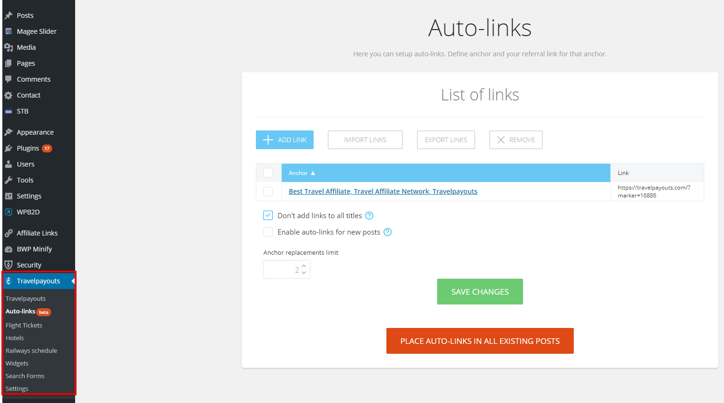Click the Posts pin icon
Screen dimensions: 724x403
point(8,15)
